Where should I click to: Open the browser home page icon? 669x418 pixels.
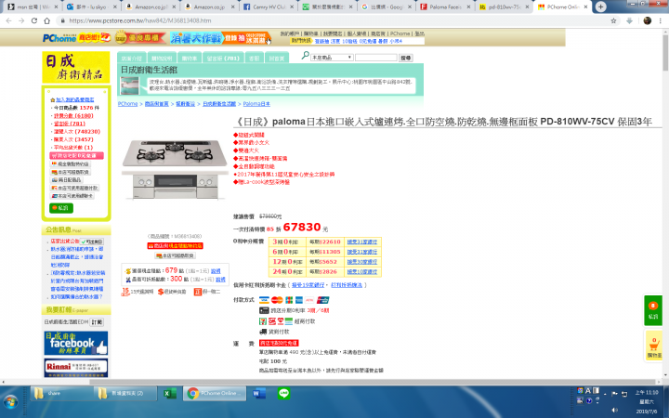pos(47,20)
